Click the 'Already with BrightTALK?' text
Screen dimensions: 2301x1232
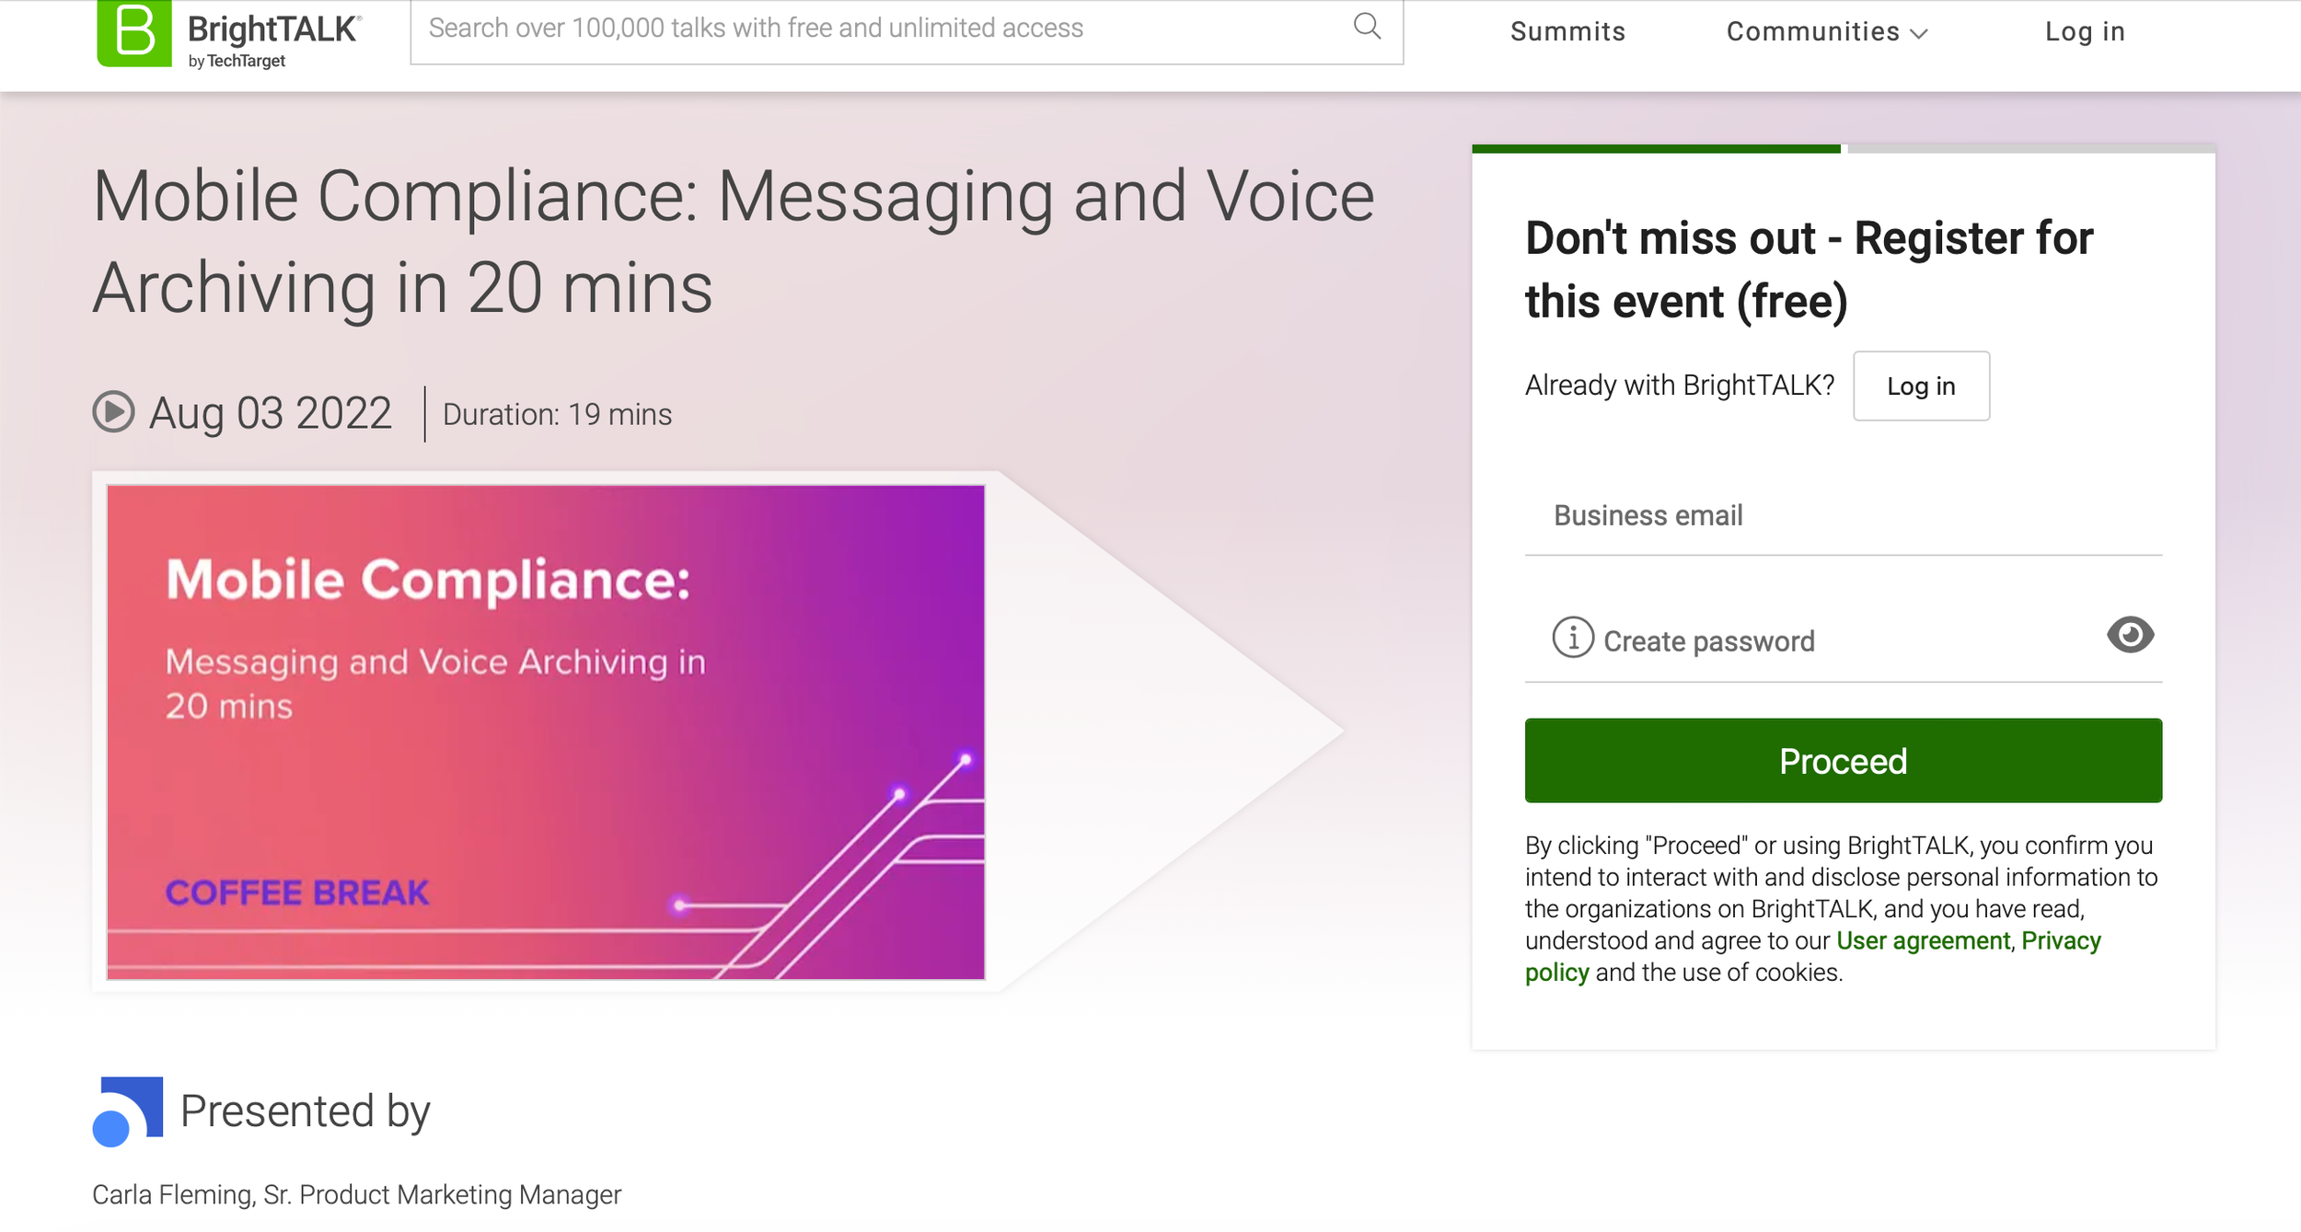[1680, 386]
